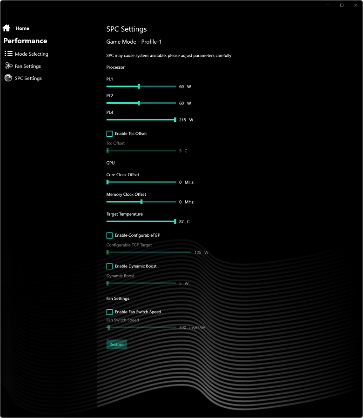The width and height of the screenshot is (363, 418).
Task: Enable Tcc Offset checkbox
Action: point(109,133)
